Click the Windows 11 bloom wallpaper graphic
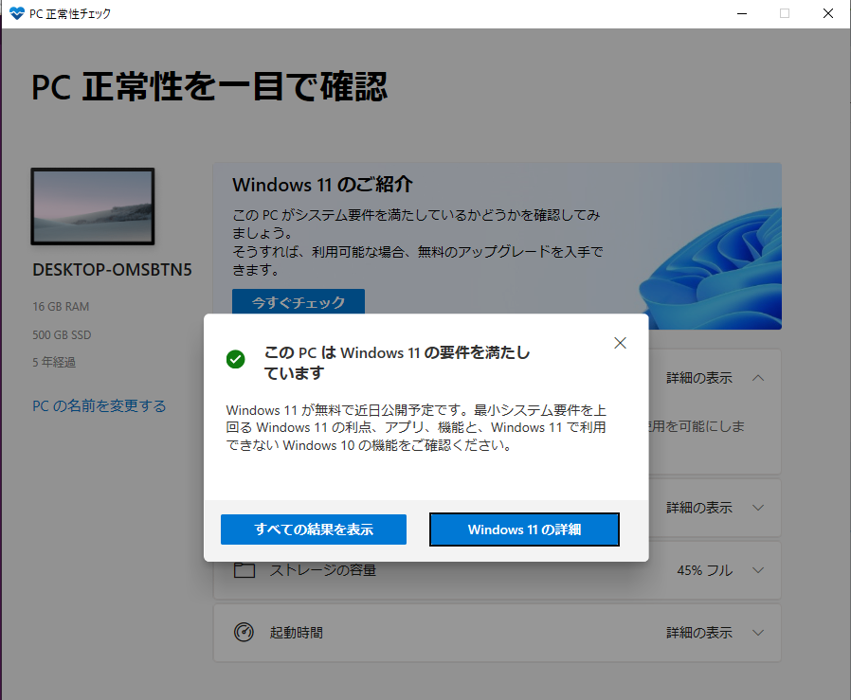Image resolution: width=851 pixels, height=700 pixels. [x=711, y=269]
